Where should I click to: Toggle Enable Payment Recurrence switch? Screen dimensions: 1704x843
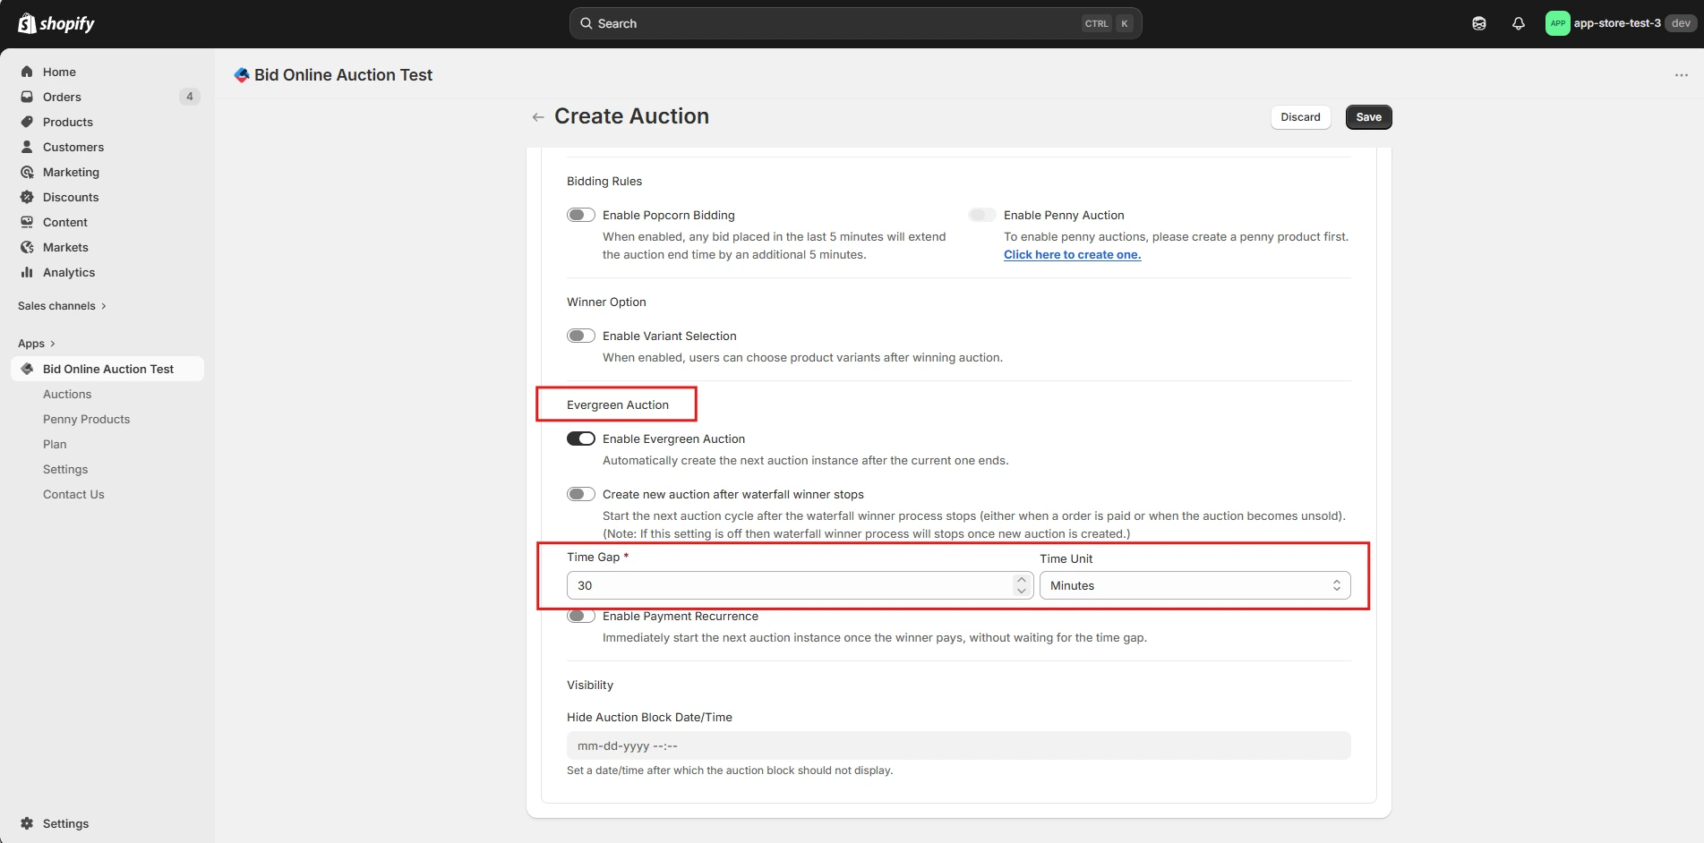(581, 616)
